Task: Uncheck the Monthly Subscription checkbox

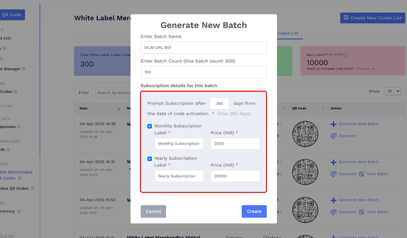Action: pyautogui.click(x=150, y=126)
